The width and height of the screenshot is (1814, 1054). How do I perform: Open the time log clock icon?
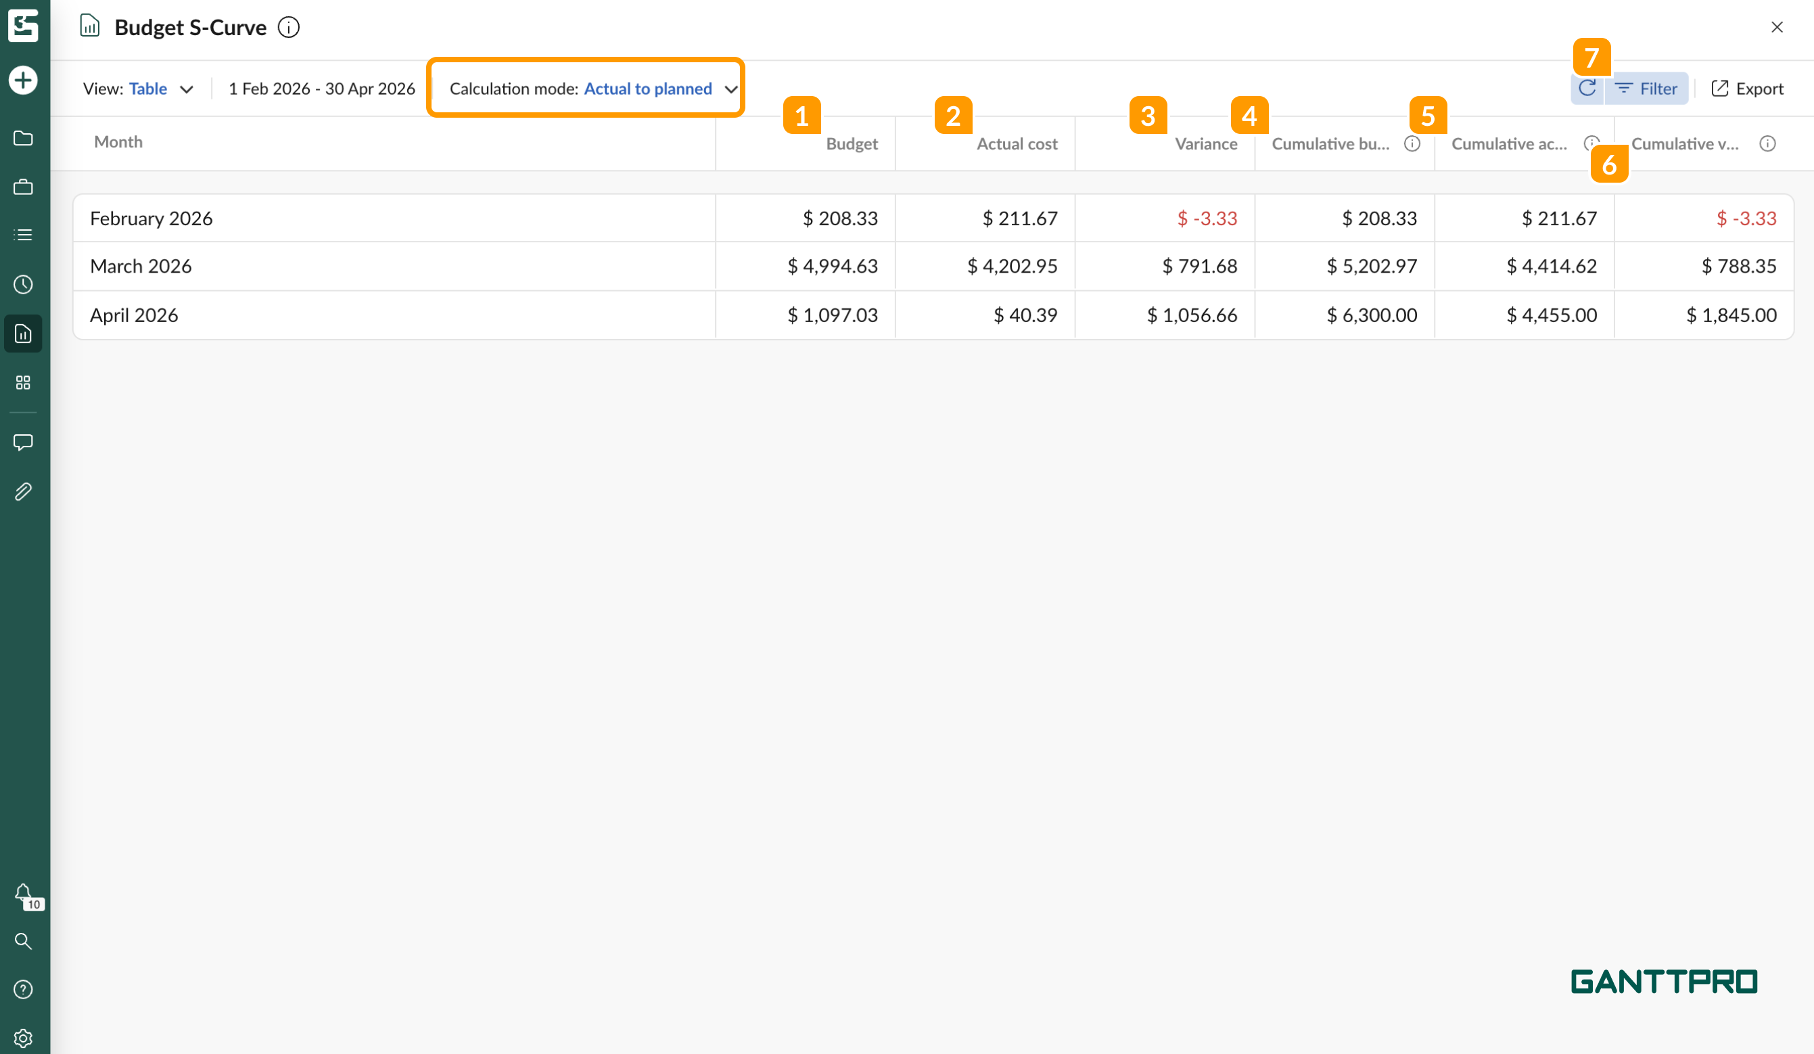click(x=23, y=284)
